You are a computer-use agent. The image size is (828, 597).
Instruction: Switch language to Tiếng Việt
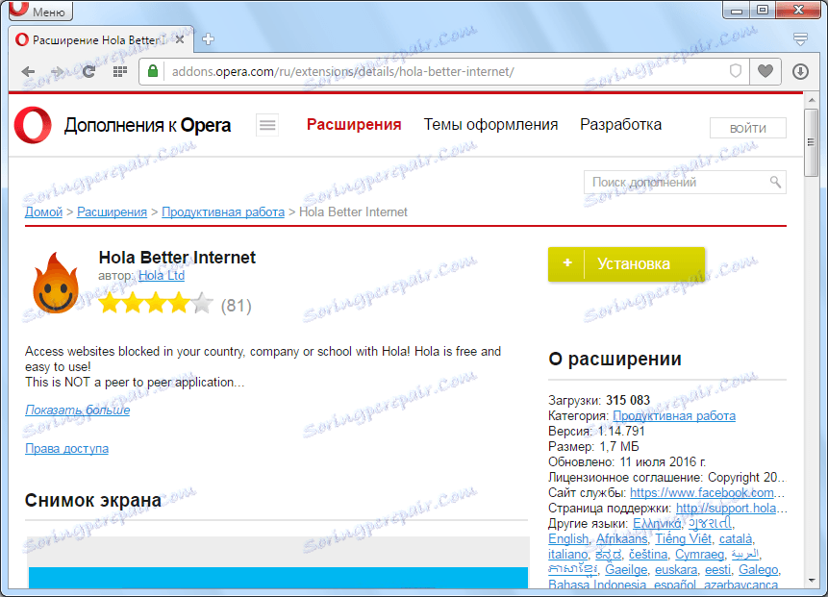click(x=684, y=539)
